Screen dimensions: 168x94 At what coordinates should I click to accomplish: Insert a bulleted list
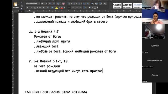69,4
